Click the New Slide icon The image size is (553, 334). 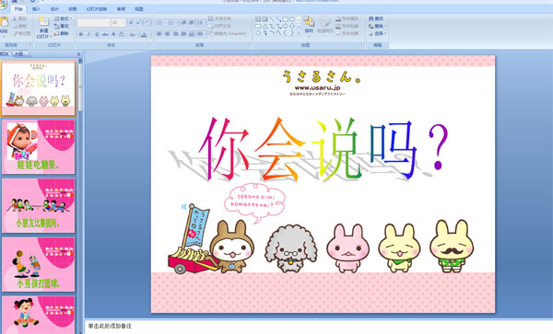pos(43,22)
